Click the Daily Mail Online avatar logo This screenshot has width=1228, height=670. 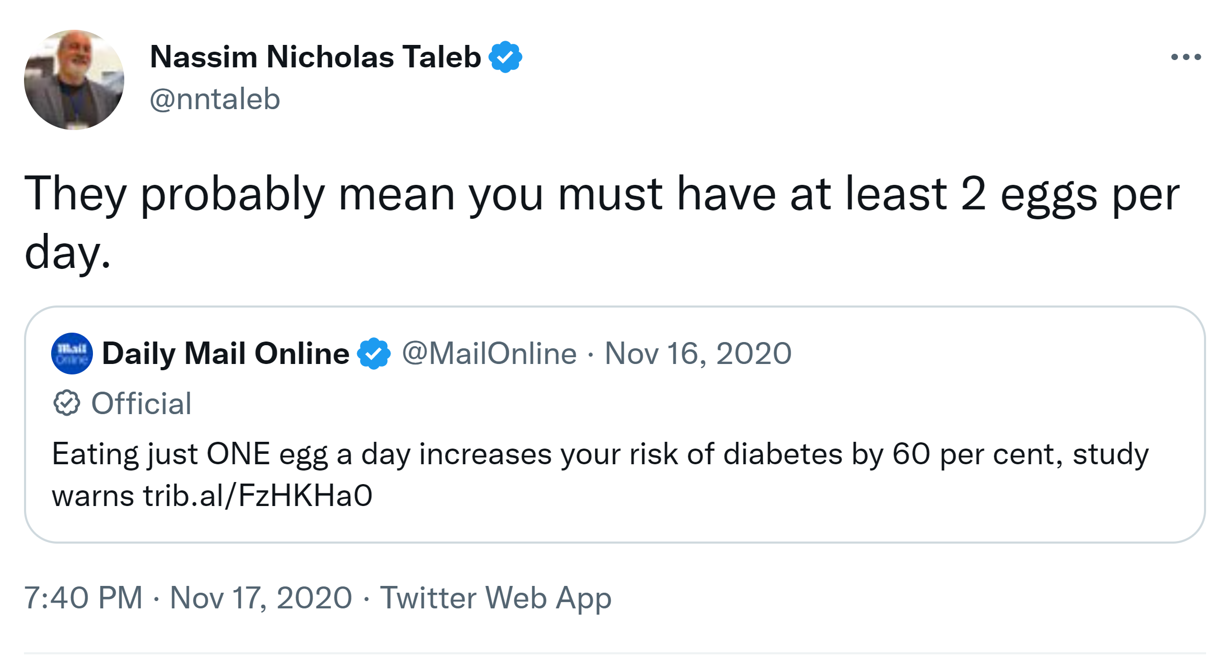tap(72, 354)
